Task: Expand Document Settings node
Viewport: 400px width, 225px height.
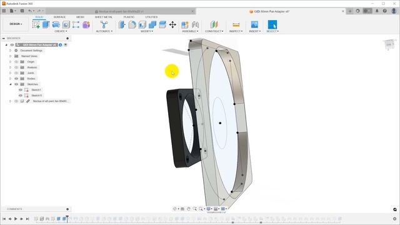Action: coord(10,51)
